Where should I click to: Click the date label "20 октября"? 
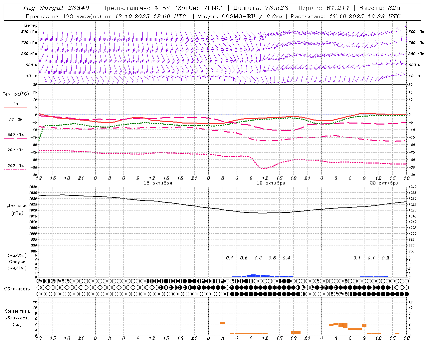coord(384,183)
